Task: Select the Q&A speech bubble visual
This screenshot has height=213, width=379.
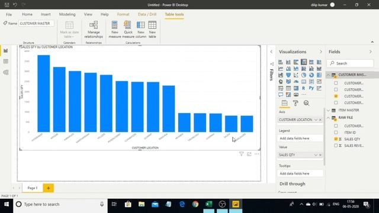Action: (x=281, y=95)
